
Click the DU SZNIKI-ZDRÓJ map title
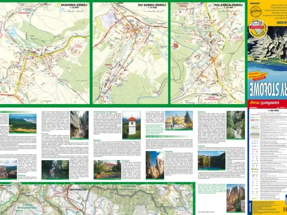(x=152, y=5)
